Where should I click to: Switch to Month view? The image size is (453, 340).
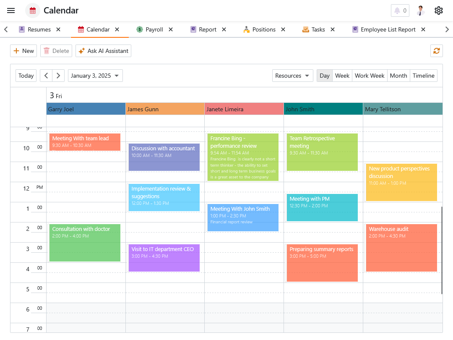coord(398,76)
